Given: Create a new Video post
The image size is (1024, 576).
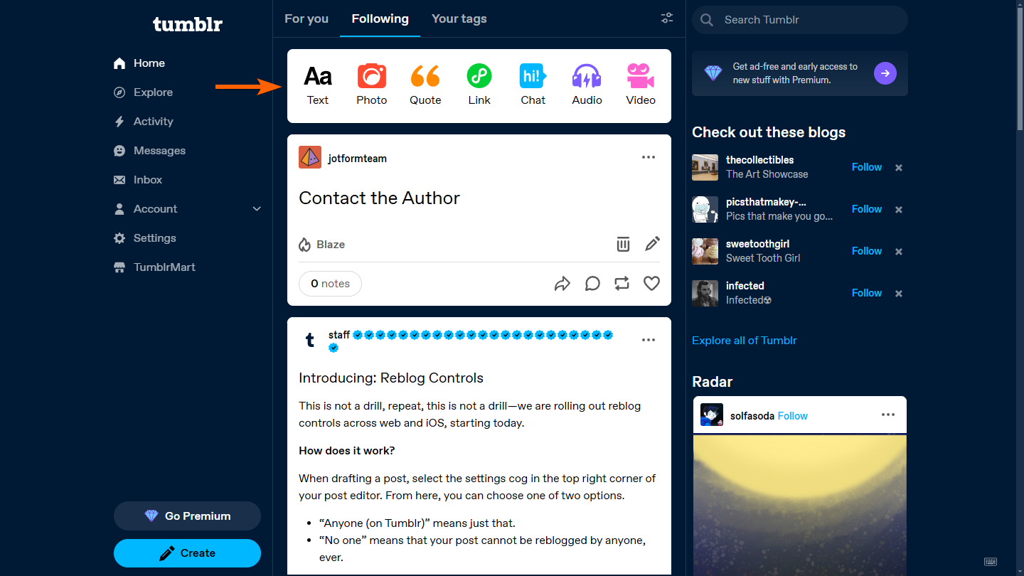Looking at the screenshot, I should (641, 85).
